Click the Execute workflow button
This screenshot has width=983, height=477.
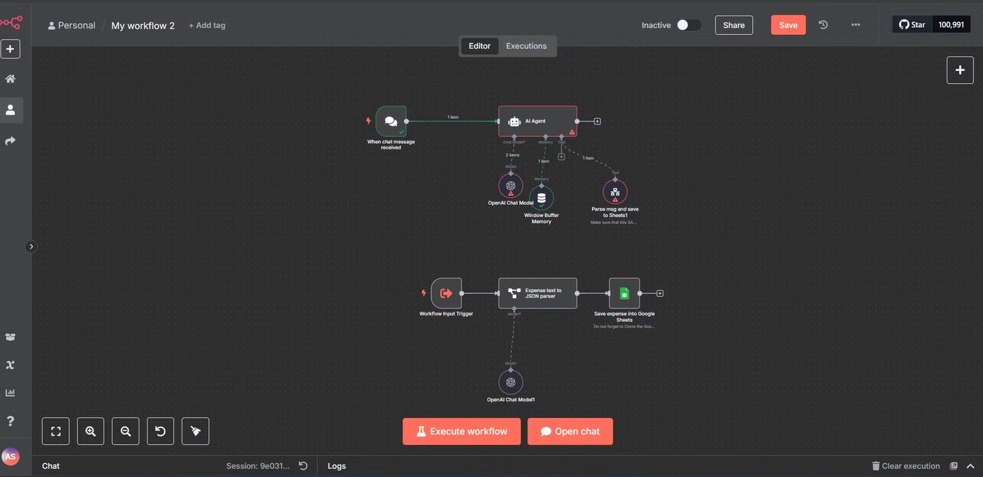[x=461, y=431]
